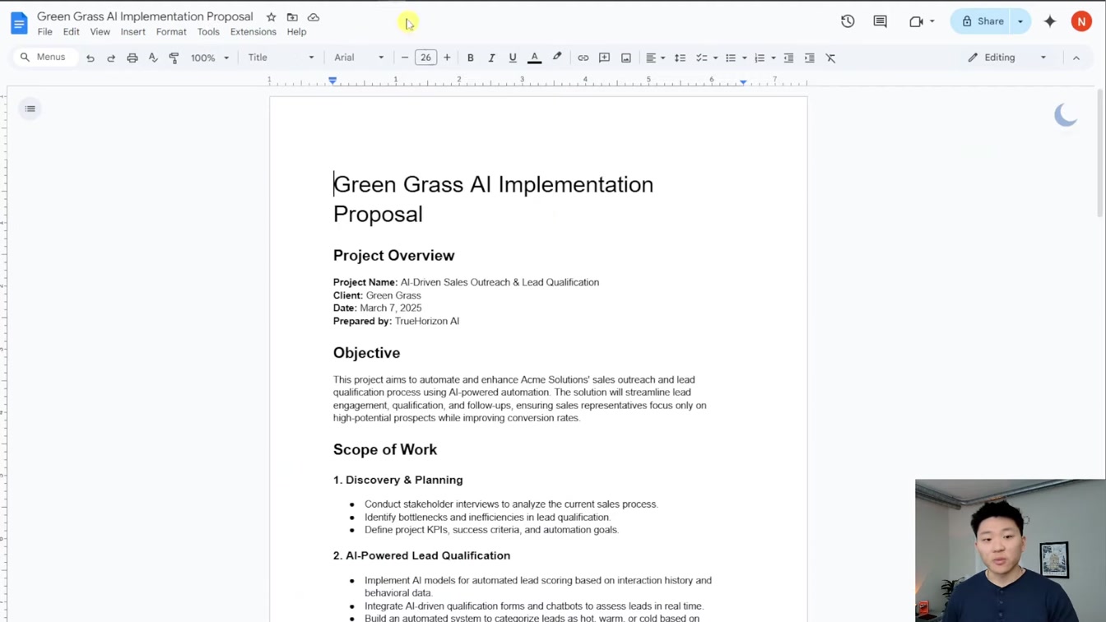The image size is (1106, 622).
Task: Insert a checklist
Action: click(x=701, y=58)
